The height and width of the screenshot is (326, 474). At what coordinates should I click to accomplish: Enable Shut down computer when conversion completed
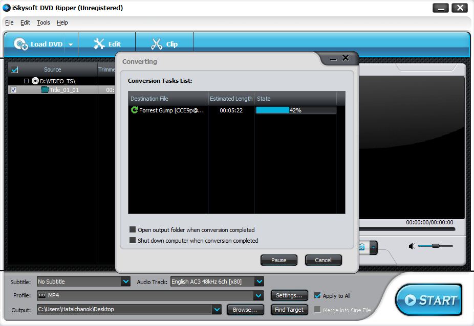pos(133,240)
